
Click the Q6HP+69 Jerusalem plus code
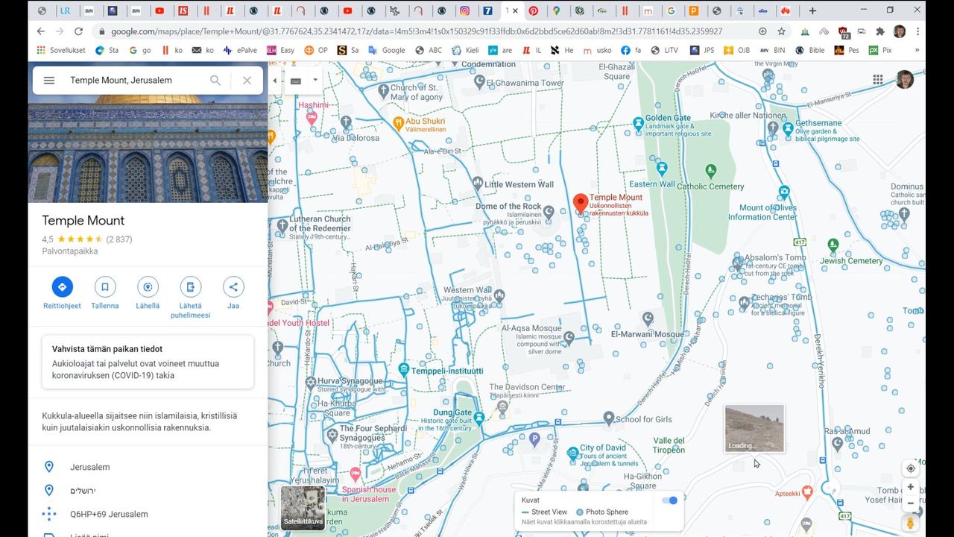109,514
